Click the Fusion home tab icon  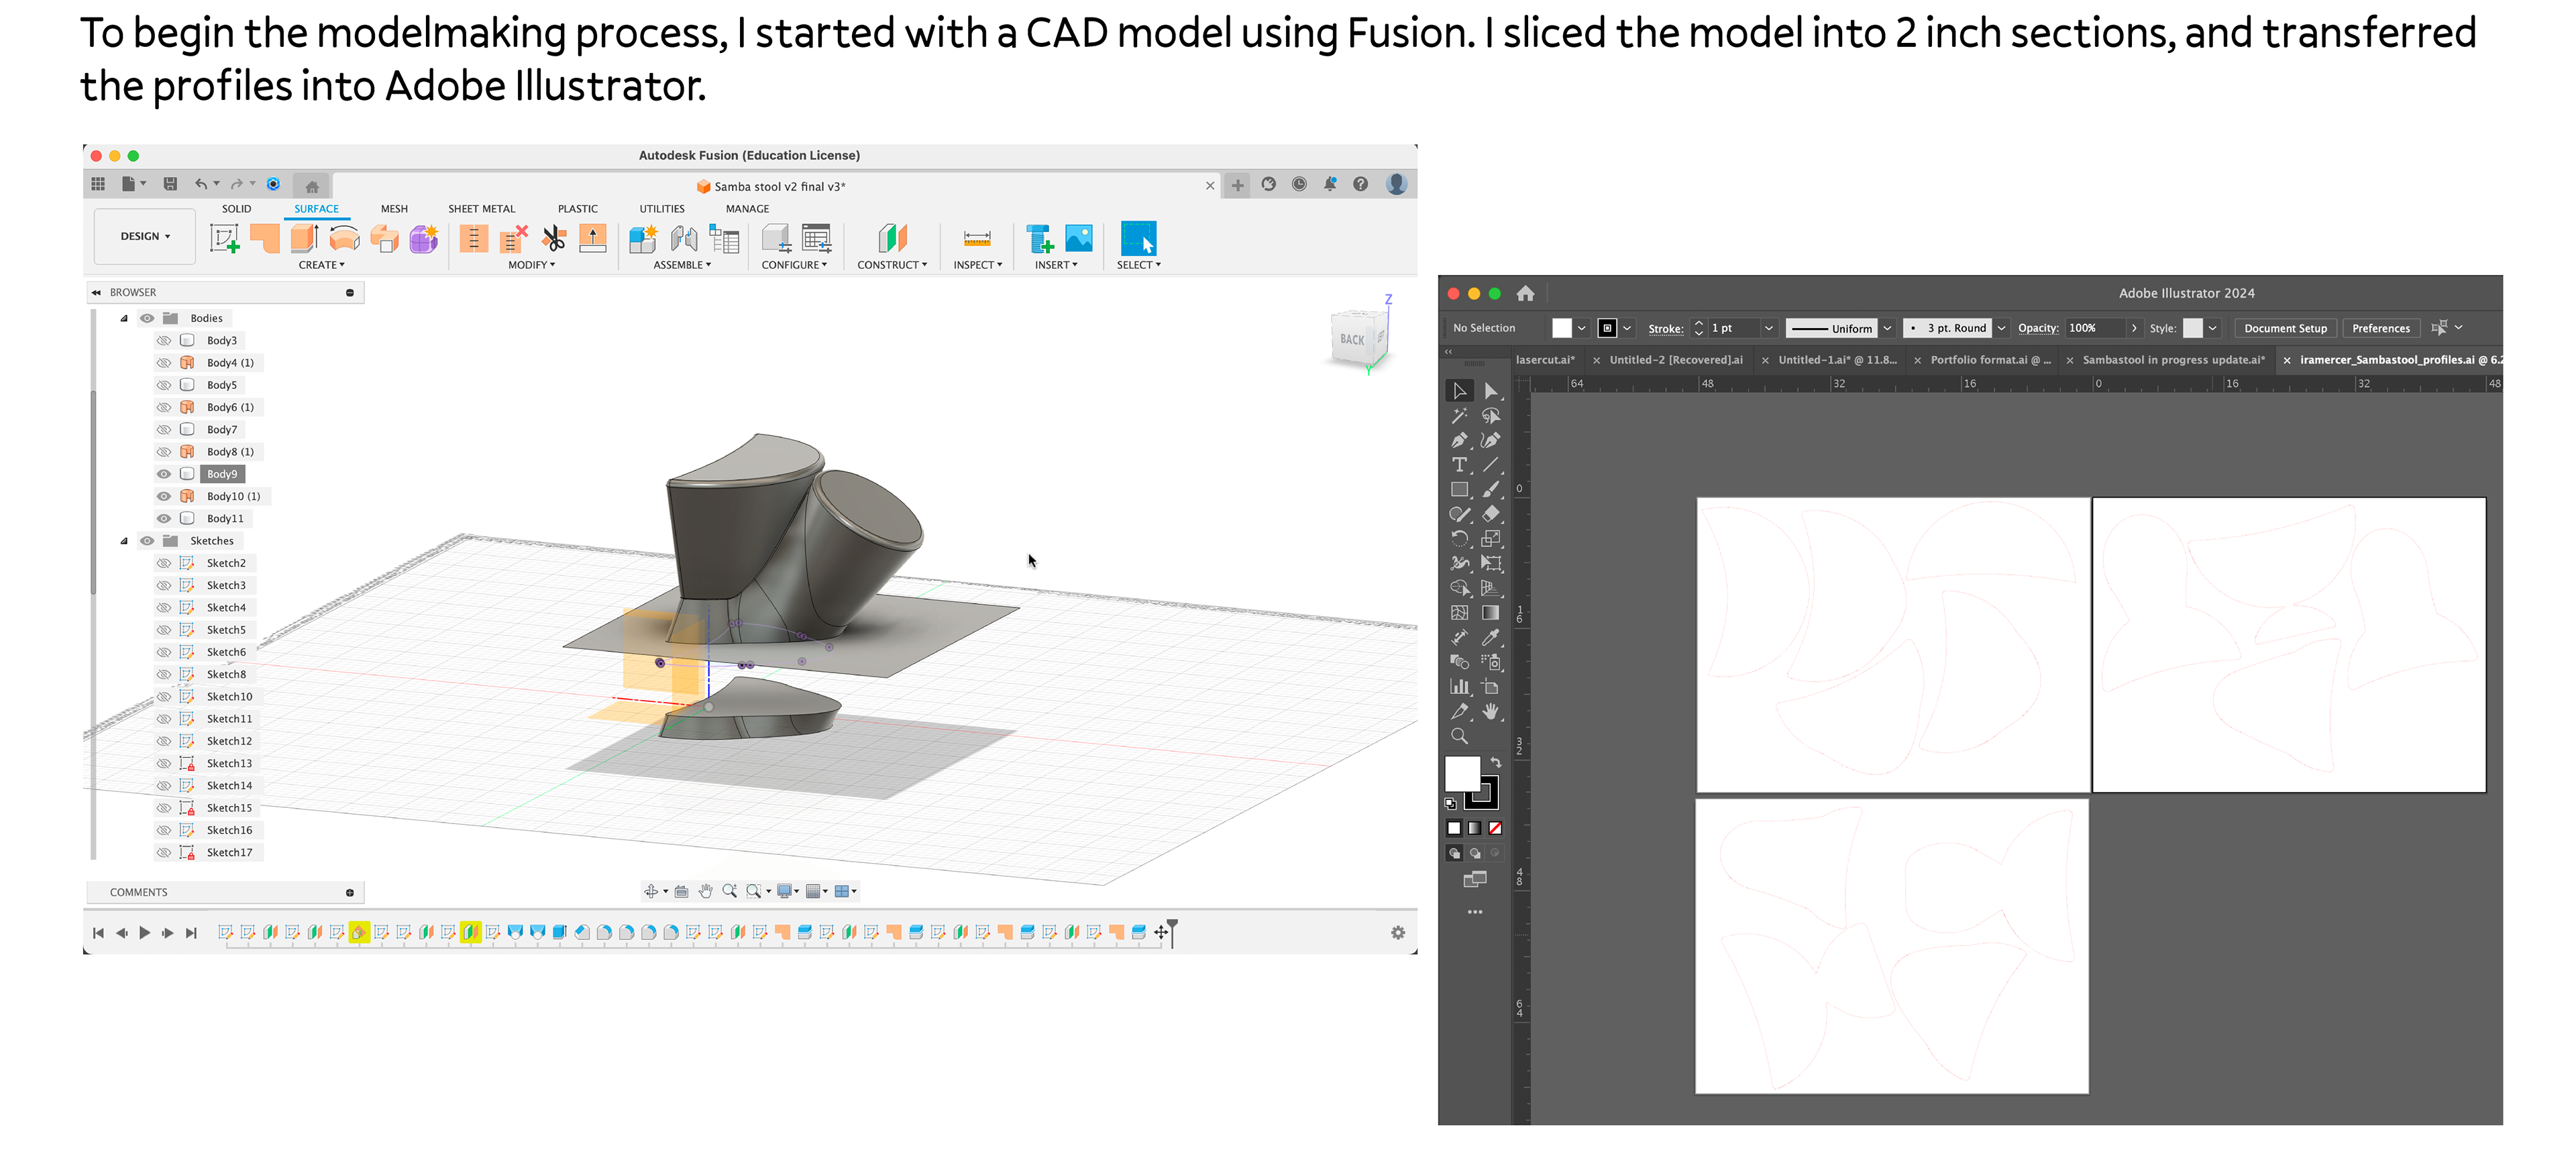(312, 186)
